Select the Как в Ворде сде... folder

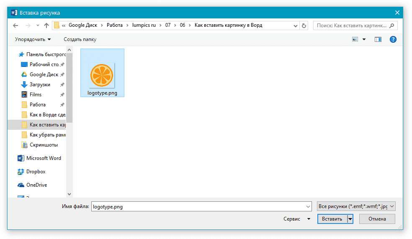(44, 115)
